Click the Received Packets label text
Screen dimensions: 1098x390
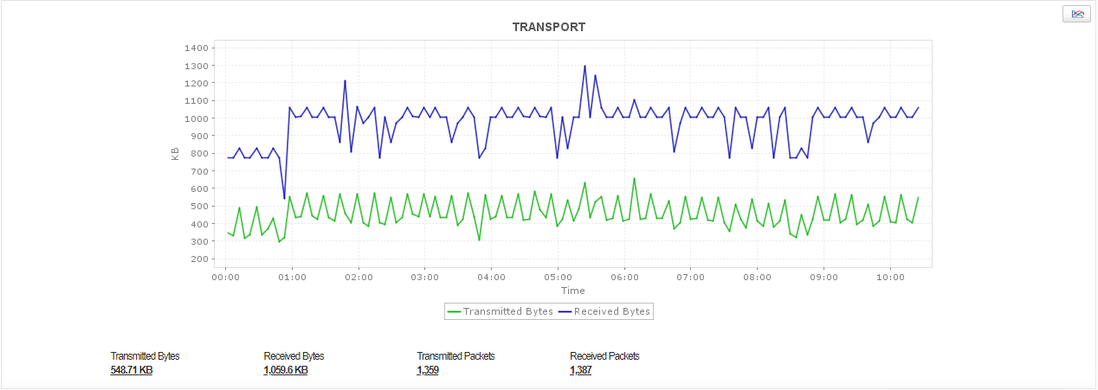[x=604, y=356]
